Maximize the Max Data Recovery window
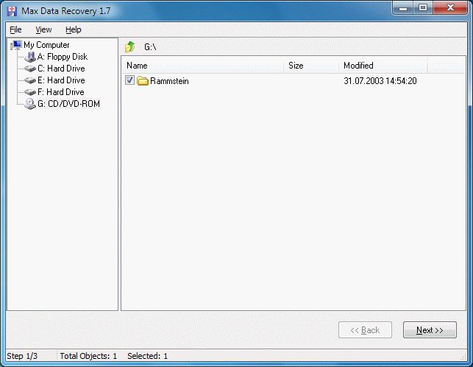The image size is (473, 367). 423,8
